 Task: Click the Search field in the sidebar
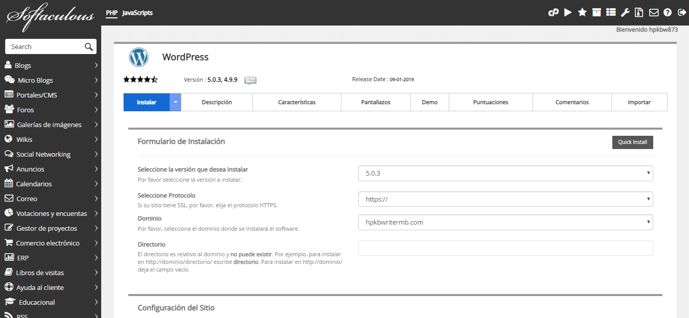pyautogui.click(x=44, y=46)
